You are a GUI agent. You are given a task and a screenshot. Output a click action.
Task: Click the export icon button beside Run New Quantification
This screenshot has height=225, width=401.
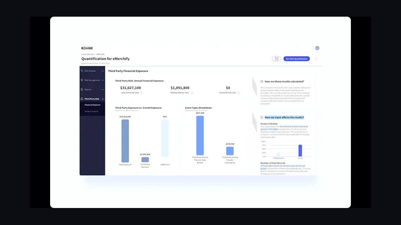276,59
